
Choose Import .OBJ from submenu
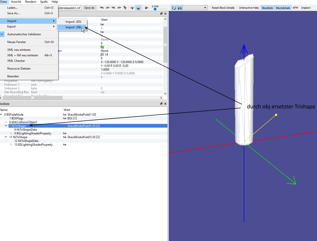click(73, 27)
